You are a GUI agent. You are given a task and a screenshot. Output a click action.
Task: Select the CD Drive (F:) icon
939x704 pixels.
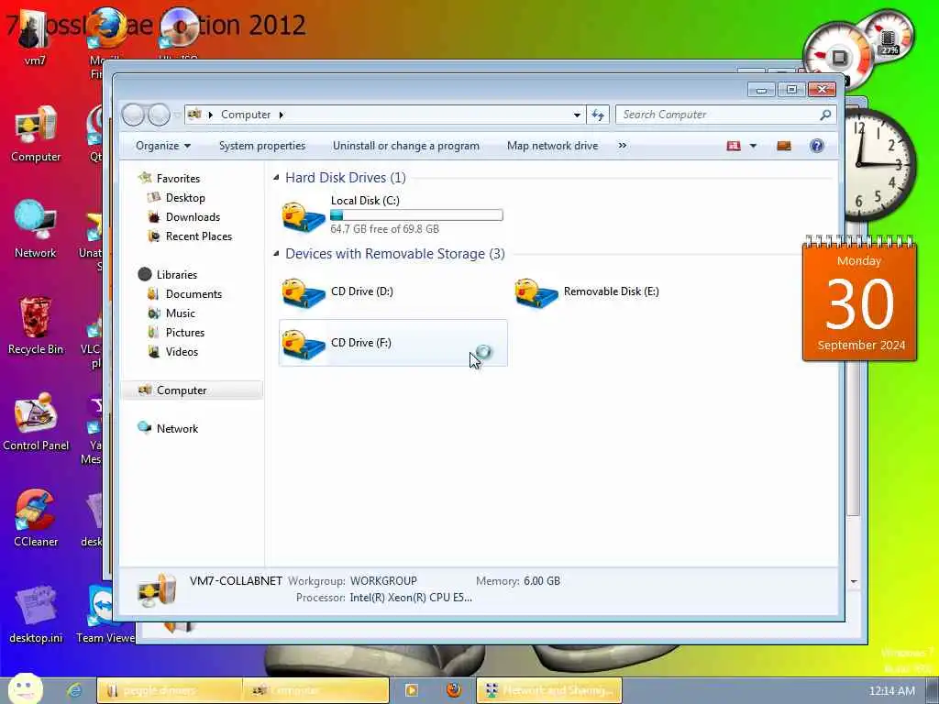[x=304, y=345]
